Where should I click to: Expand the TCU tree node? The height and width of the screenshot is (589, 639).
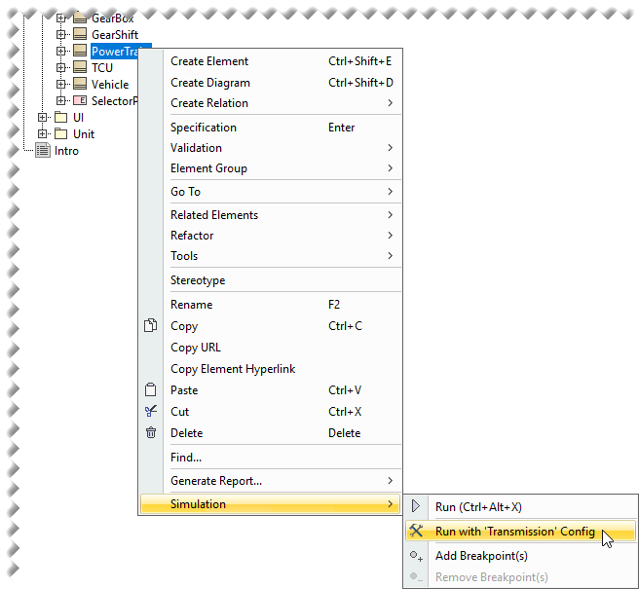pos(60,67)
